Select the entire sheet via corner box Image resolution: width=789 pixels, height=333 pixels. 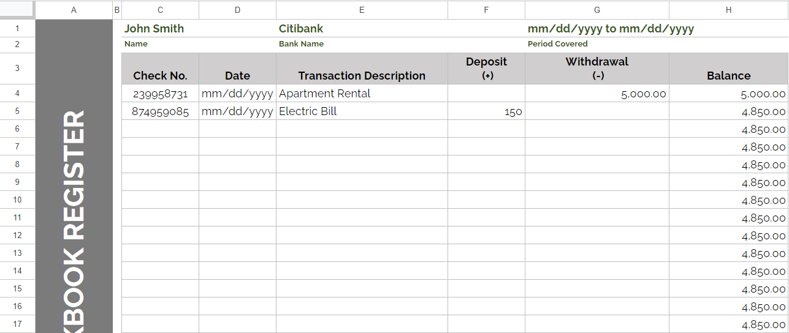(x=17, y=9)
